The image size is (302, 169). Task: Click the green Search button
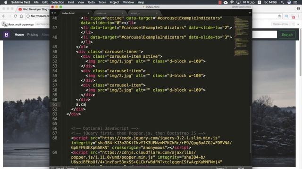pyautogui.click(x=287, y=34)
